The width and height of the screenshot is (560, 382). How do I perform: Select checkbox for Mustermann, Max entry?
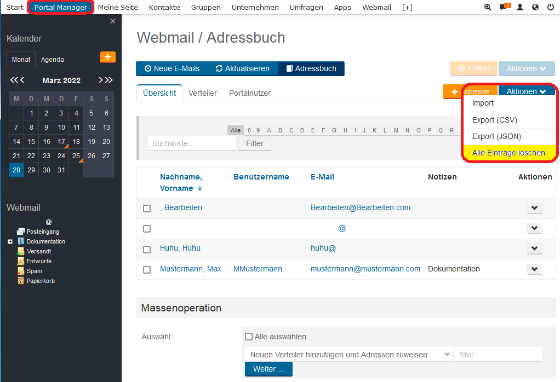tap(147, 270)
